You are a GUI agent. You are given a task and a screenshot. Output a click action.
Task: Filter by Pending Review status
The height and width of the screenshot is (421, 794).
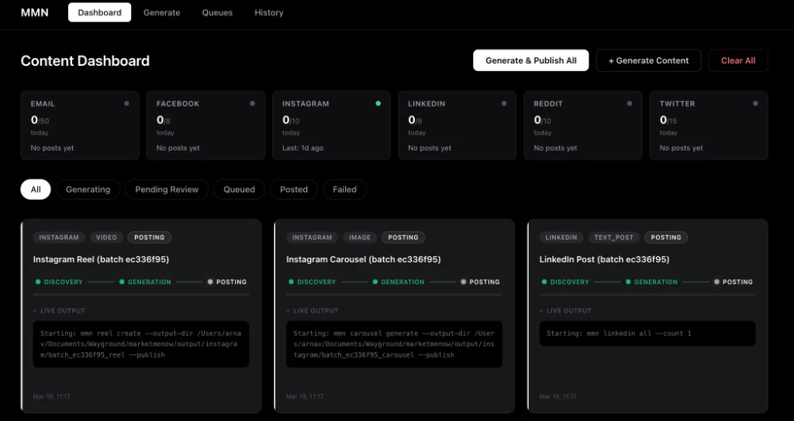point(167,190)
